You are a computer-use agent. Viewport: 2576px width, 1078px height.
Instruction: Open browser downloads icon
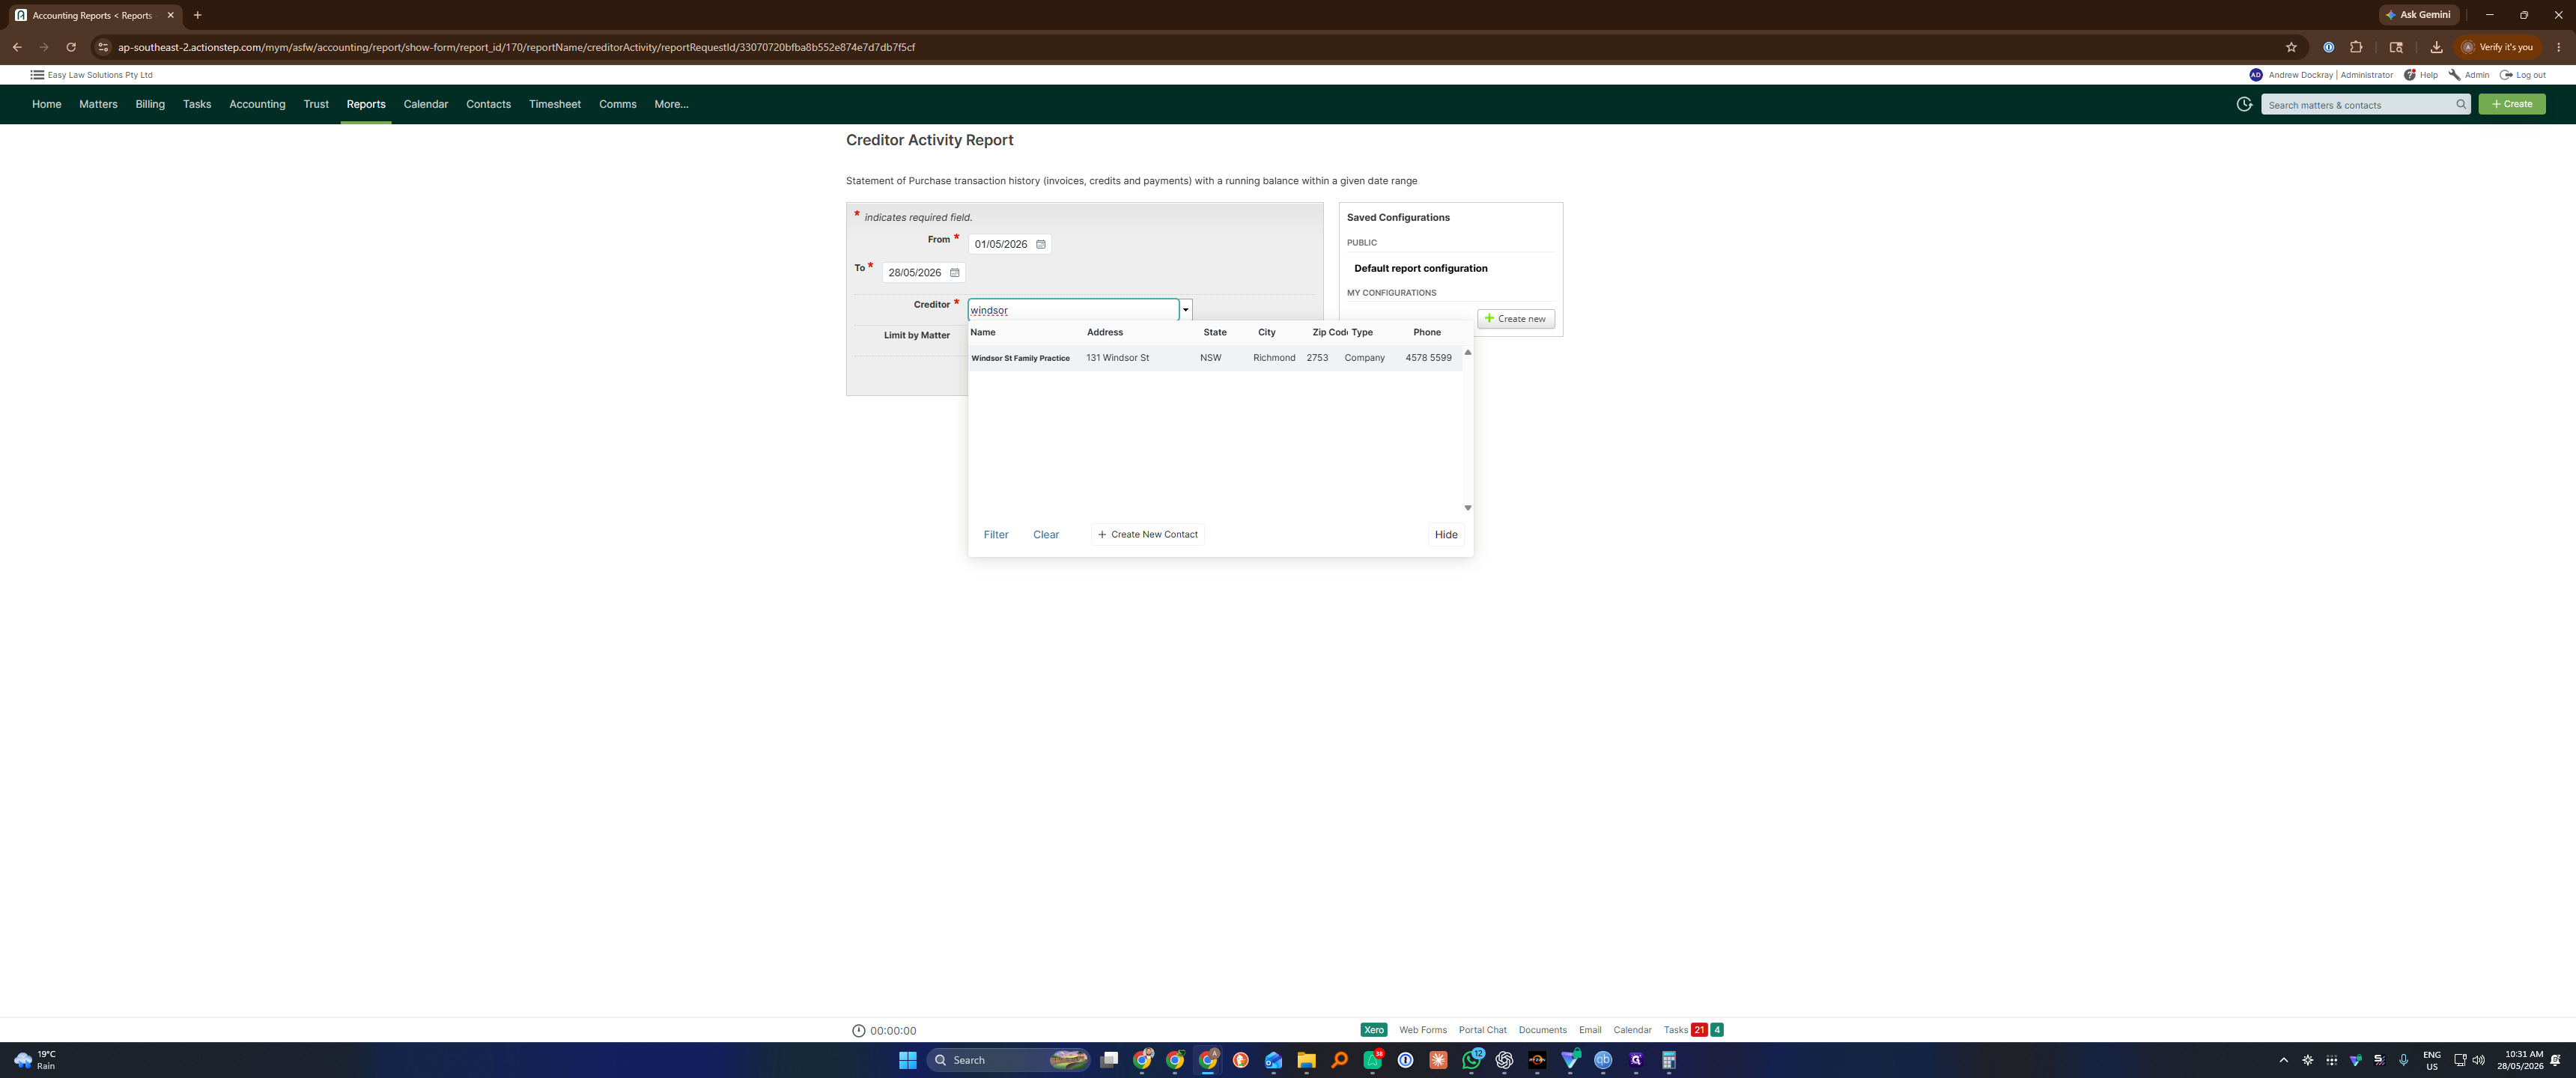pyautogui.click(x=2436, y=47)
